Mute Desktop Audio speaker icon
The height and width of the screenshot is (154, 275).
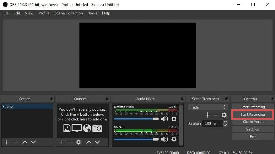pyautogui.click(x=164, y=119)
